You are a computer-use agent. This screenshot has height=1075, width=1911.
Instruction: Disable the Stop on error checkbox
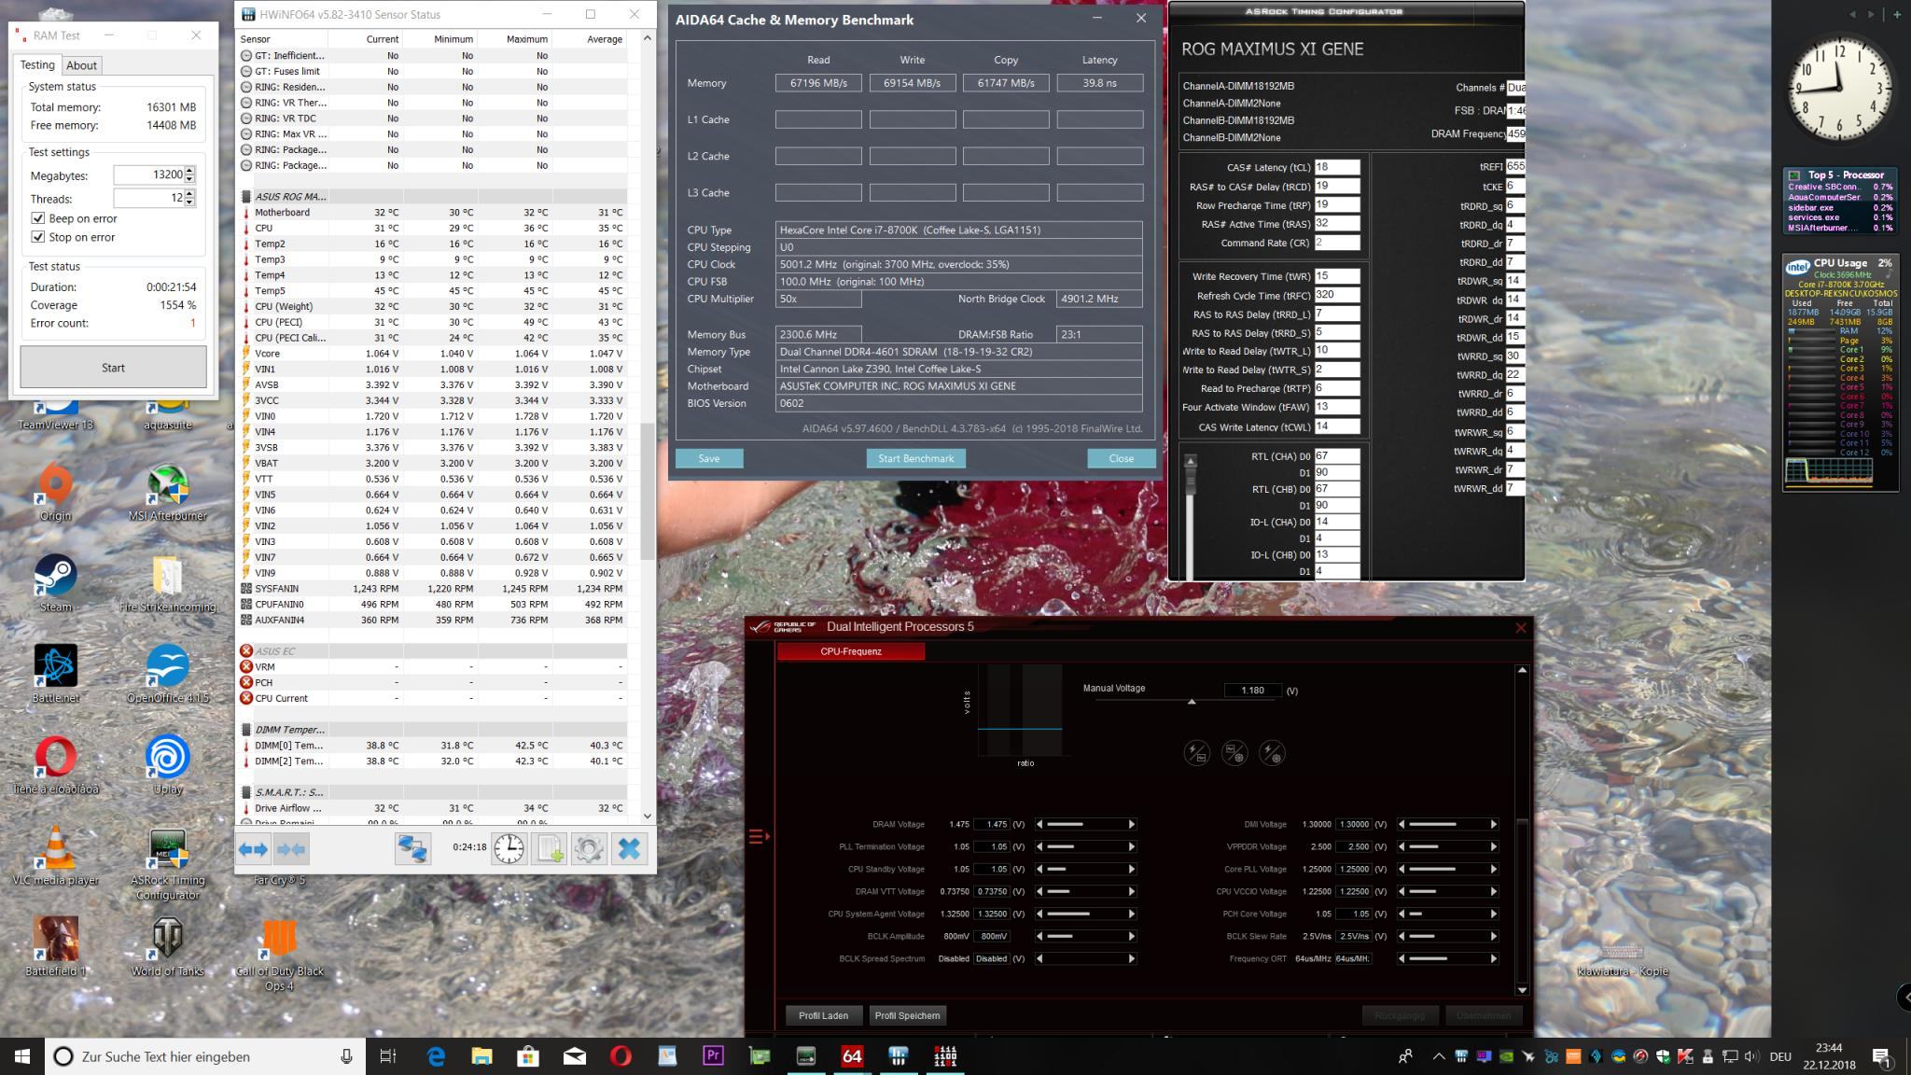[38, 237]
